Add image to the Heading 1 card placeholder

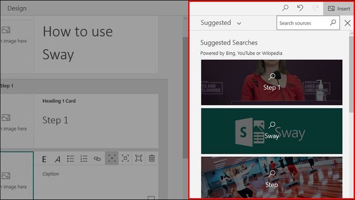(x=17, y=121)
